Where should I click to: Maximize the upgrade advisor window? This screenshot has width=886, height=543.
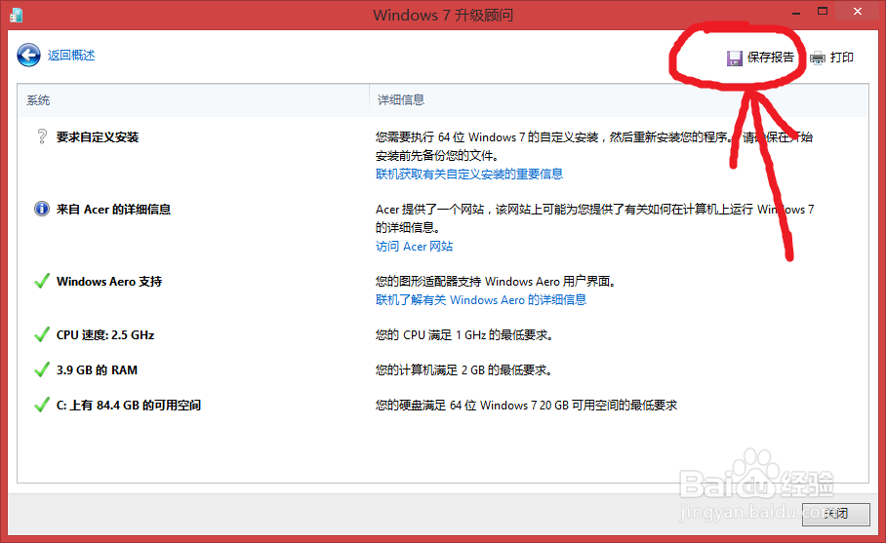coord(823,12)
